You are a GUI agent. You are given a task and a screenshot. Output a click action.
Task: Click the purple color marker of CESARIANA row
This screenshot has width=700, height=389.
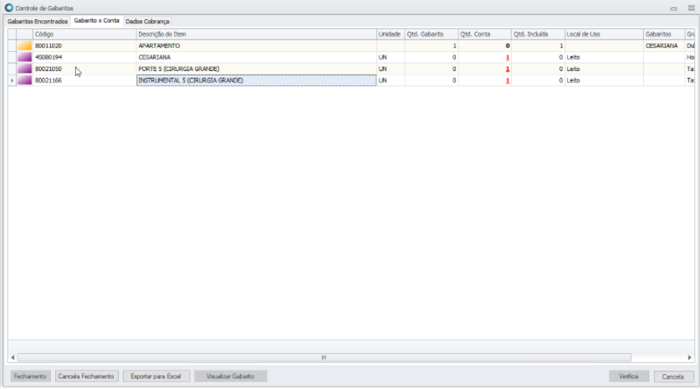[24, 57]
